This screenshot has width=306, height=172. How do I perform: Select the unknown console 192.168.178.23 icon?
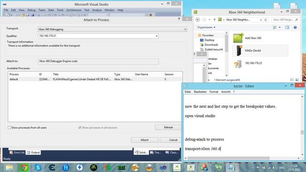pos(238,64)
